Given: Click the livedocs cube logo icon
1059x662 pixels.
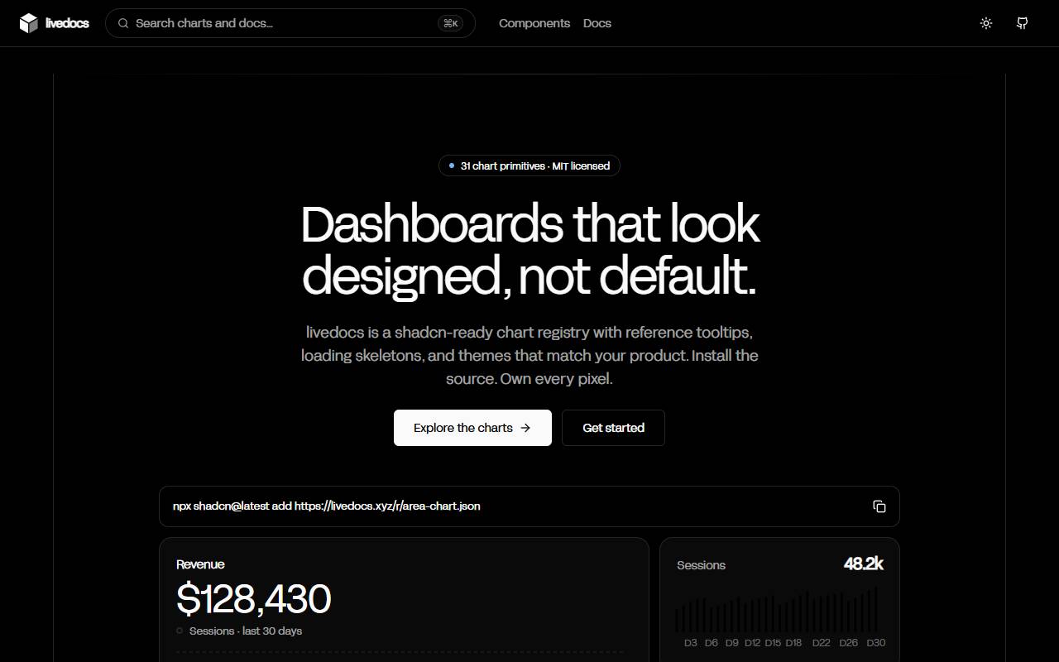Looking at the screenshot, I should pos(29,23).
